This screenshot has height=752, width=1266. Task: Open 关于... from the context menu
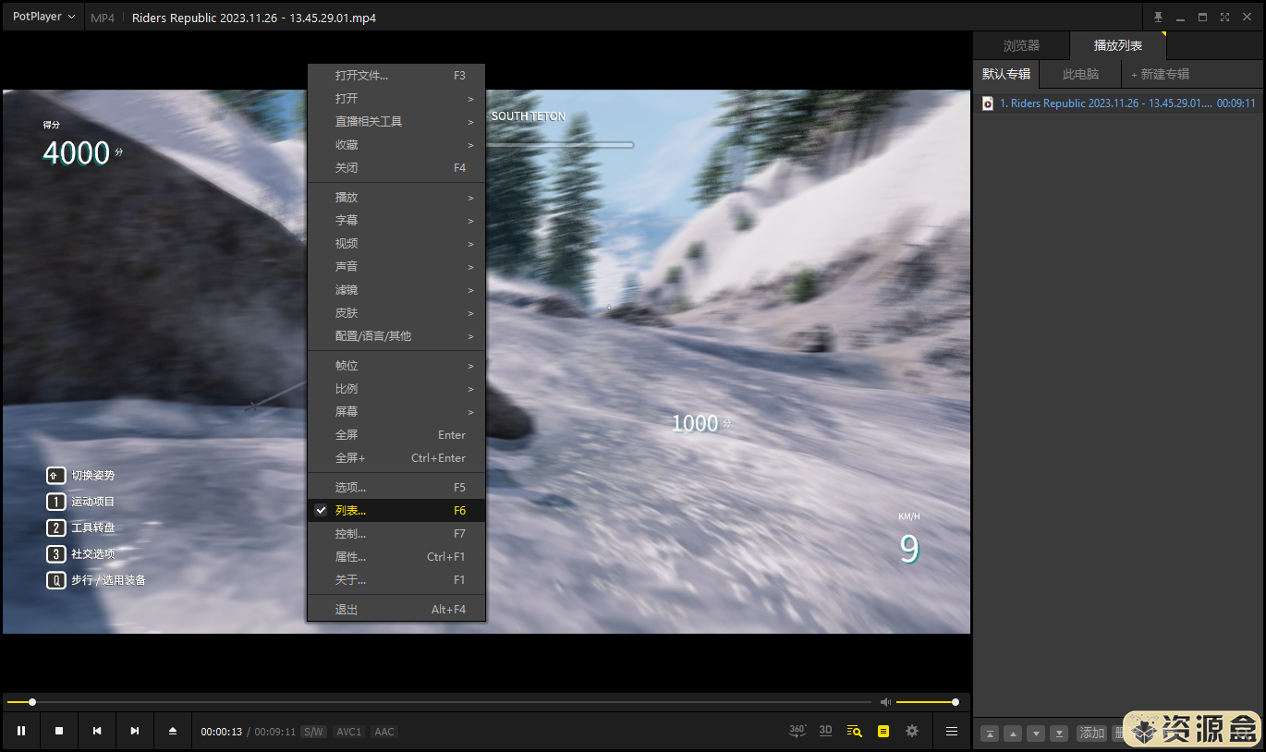click(396, 580)
